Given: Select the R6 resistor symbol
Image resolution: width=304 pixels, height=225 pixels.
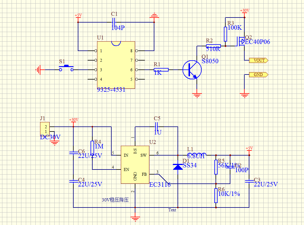Looking at the screenshot, I should pos(216,195).
